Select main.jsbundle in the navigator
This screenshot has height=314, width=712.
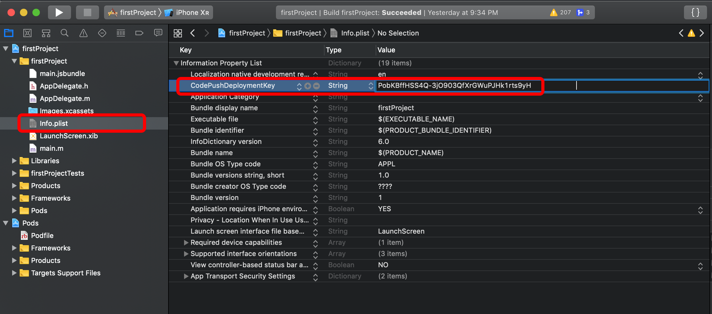tap(62, 74)
